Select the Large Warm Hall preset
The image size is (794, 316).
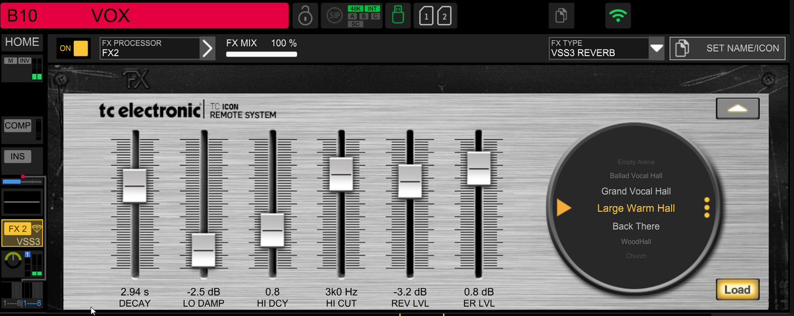coord(636,208)
